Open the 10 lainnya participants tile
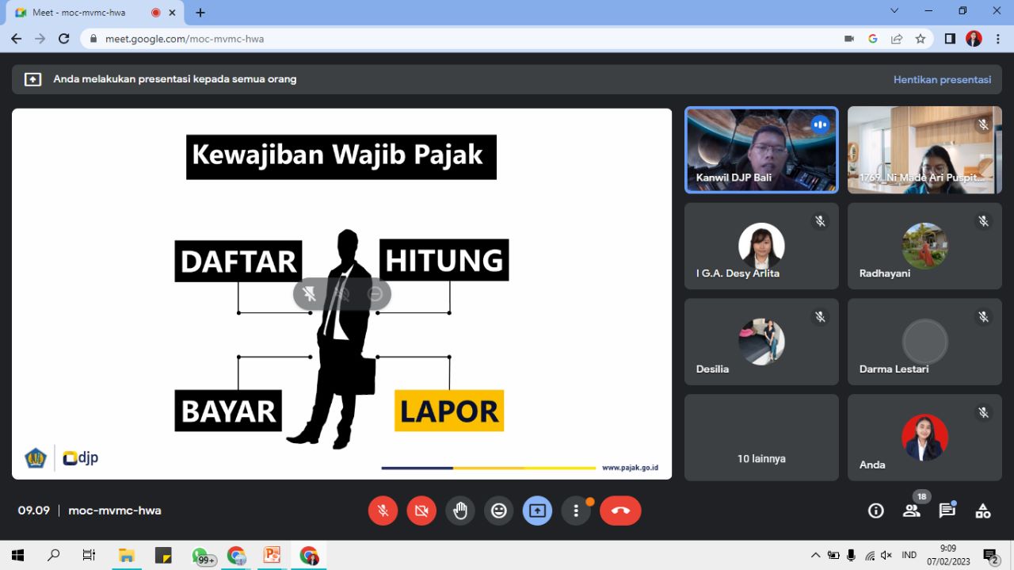Image resolution: width=1014 pixels, height=570 pixels. (761, 438)
